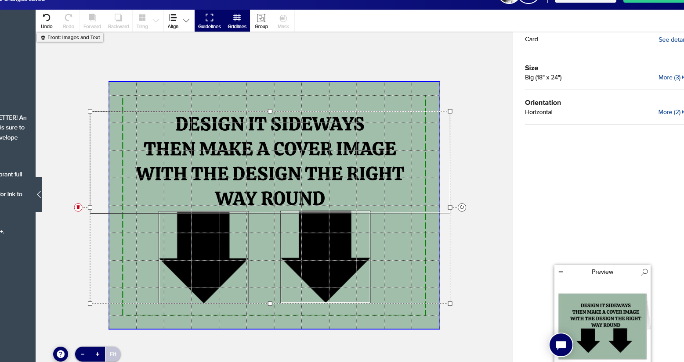This screenshot has height=362, width=684.
Task: Select the left arrow image
Action: [203, 257]
